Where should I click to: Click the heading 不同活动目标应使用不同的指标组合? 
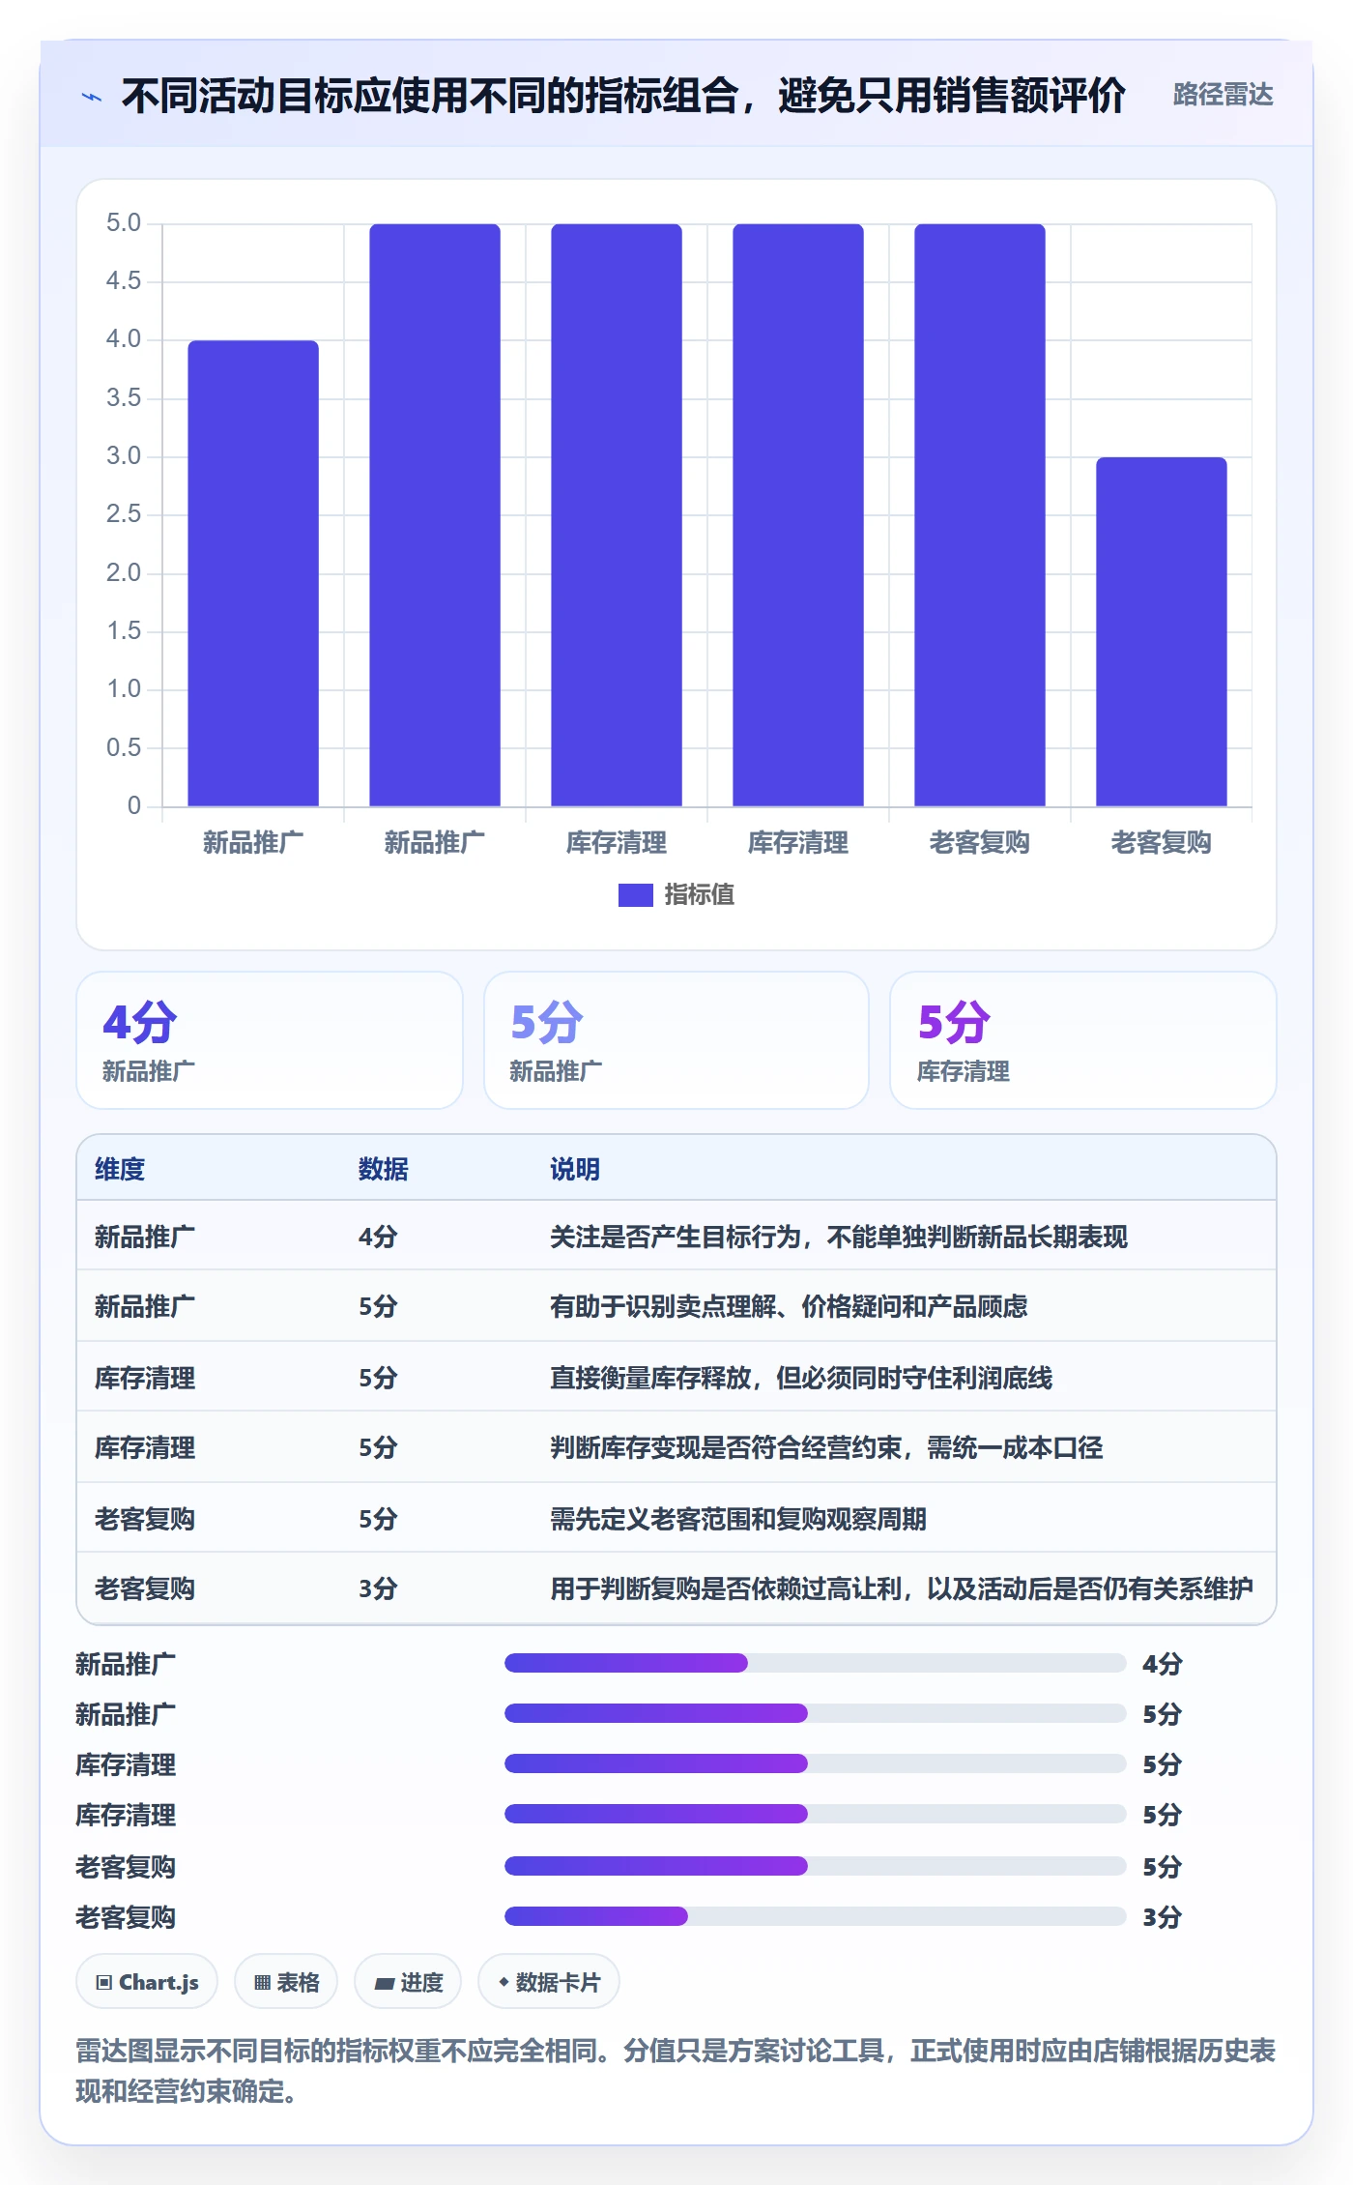430,96
